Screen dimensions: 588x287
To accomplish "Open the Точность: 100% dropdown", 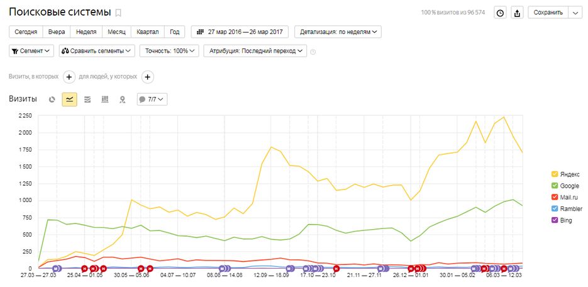I will pyautogui.click(x=170, y=51).
